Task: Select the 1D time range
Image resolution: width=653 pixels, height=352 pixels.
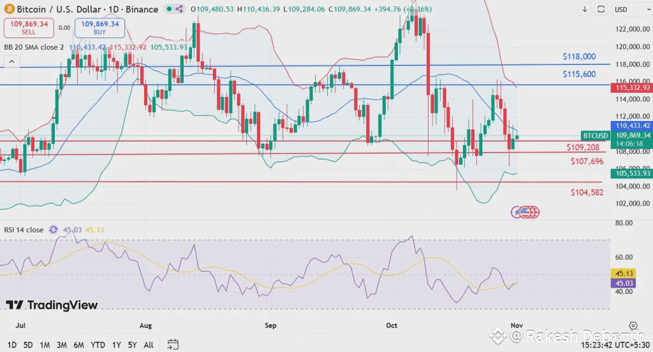Action: click(11, 345)
